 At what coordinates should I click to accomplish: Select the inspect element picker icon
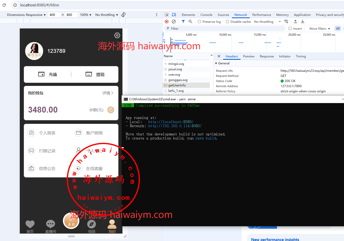coord(167,15)
